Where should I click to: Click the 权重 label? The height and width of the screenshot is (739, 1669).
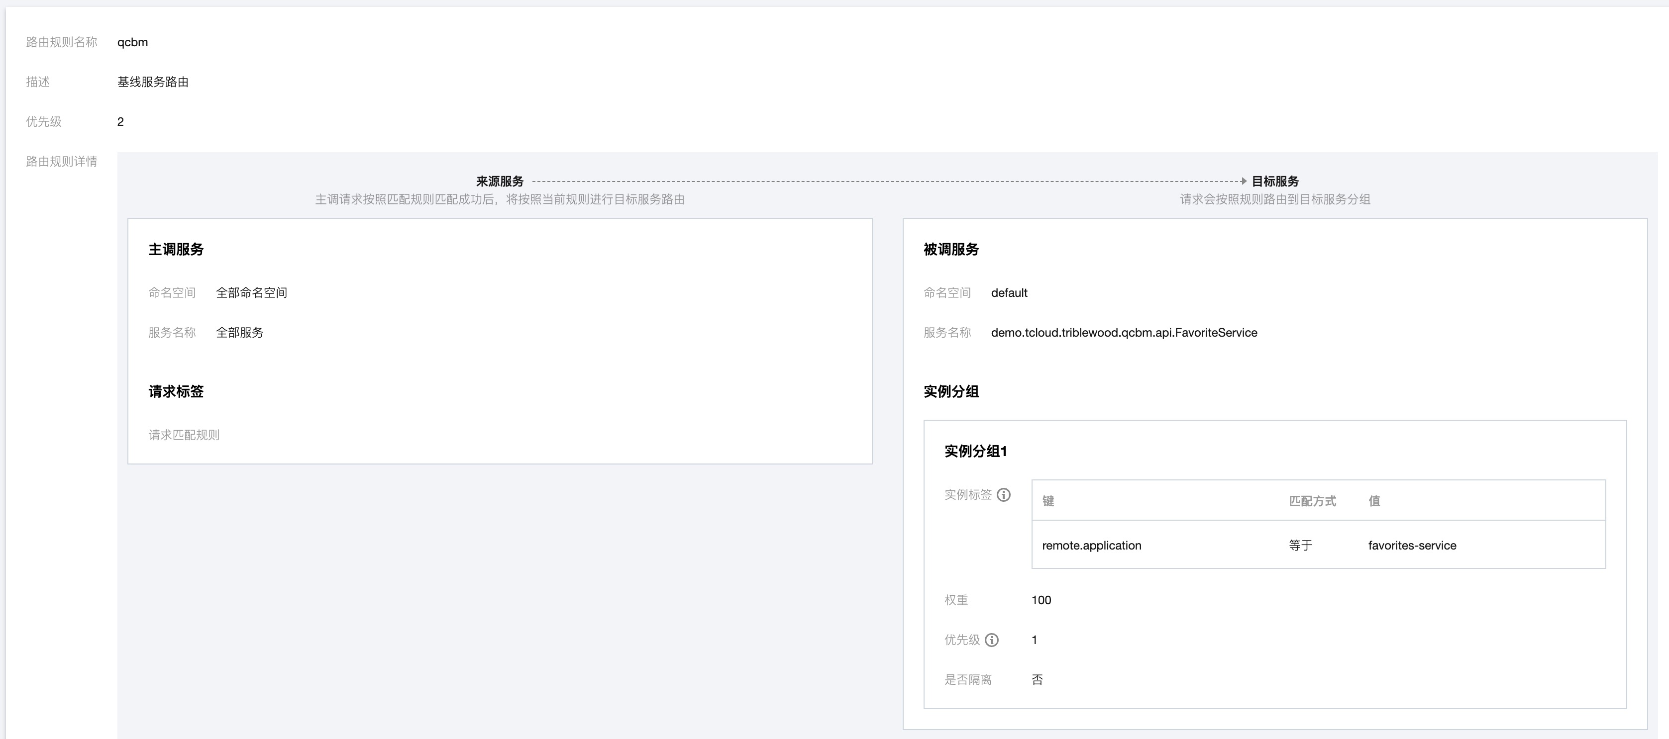(x=956, y=600)
